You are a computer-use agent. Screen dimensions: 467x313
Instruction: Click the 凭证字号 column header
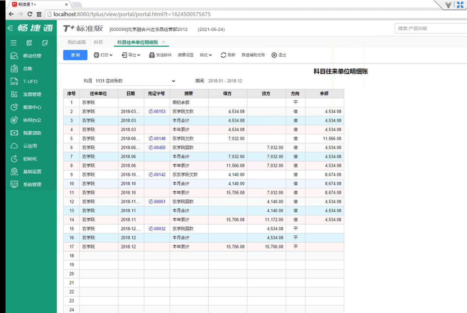coord(157,94)
